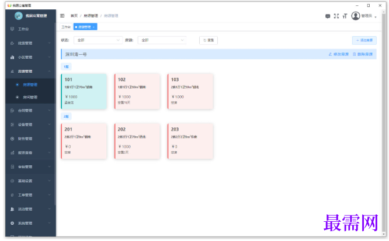Click the 添加房源 button
Screen dimensions: 389x241
point(364,40)
